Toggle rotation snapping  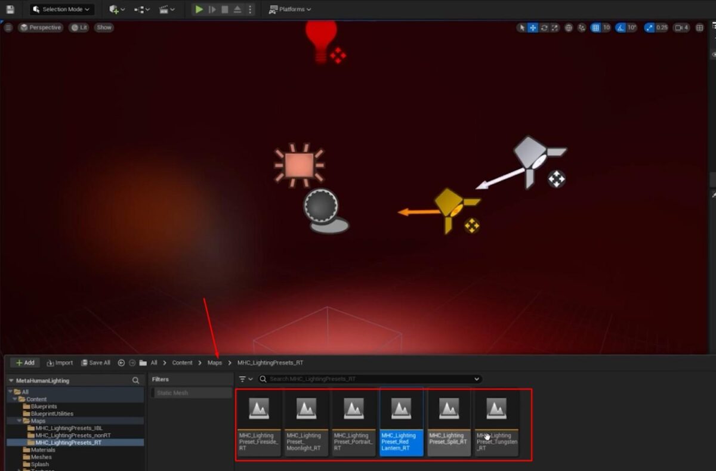tap(621, 27)
